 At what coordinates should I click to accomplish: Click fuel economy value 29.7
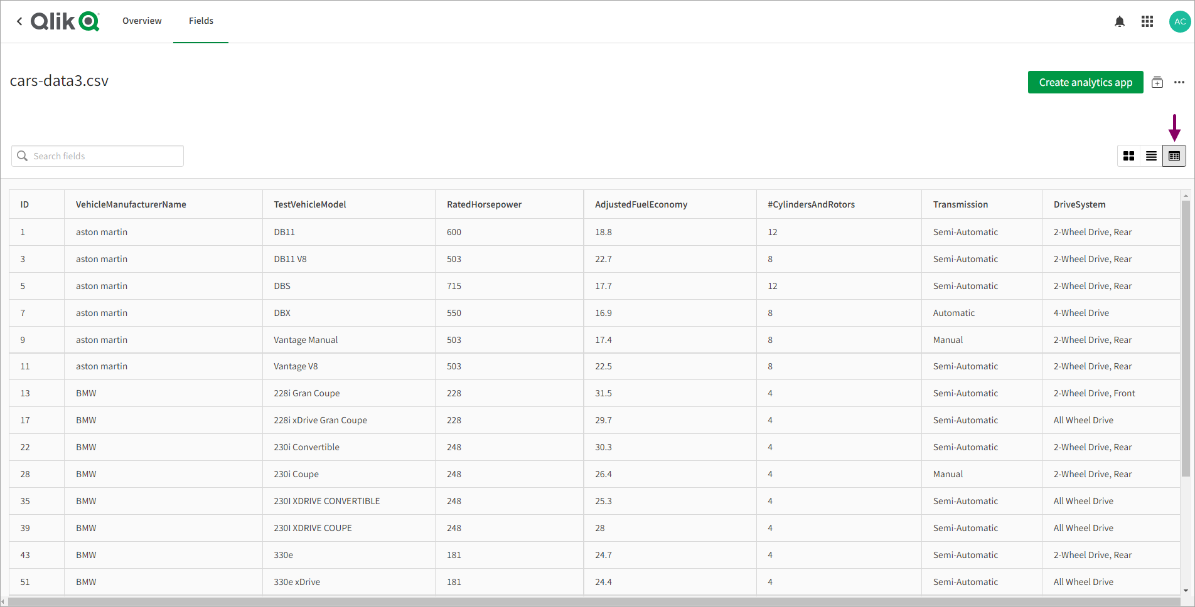[603, 420]
